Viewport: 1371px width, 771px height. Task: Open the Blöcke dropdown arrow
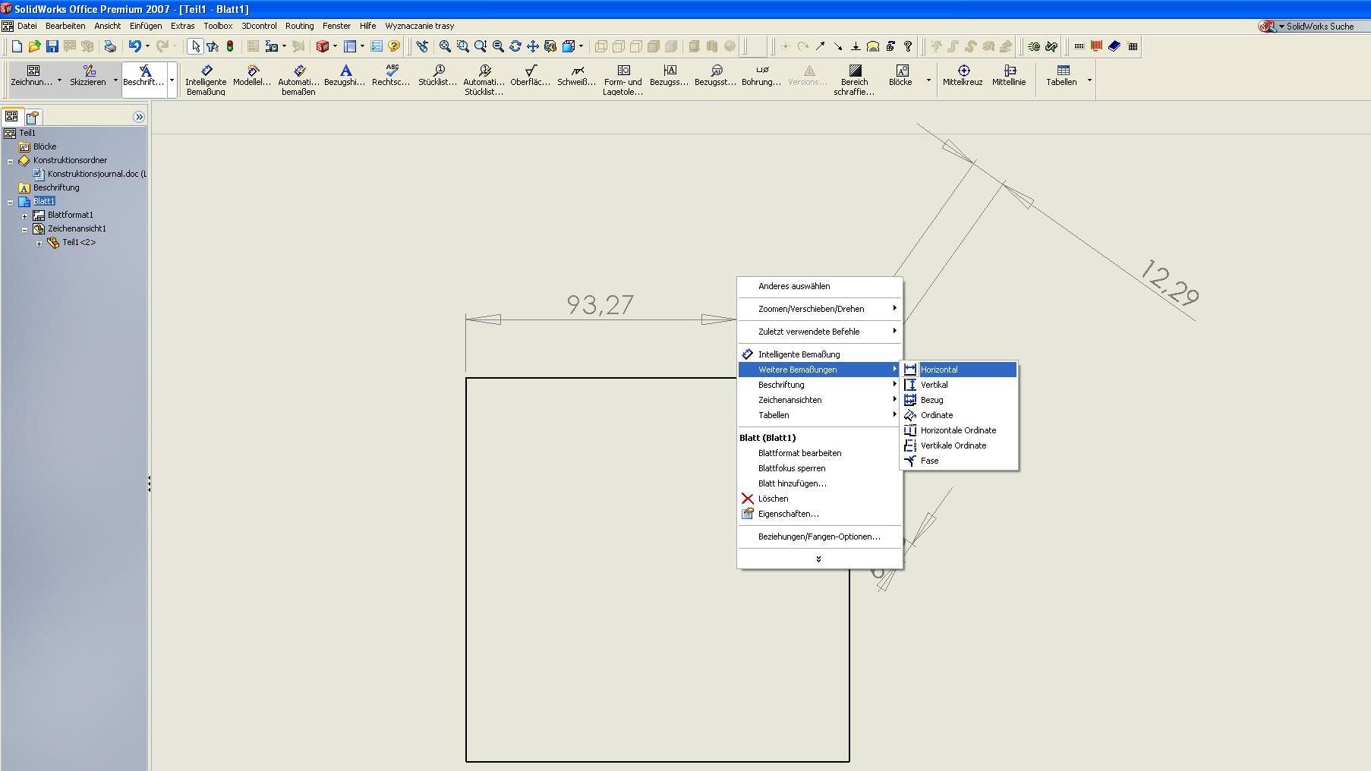click(x=928, y=80)
